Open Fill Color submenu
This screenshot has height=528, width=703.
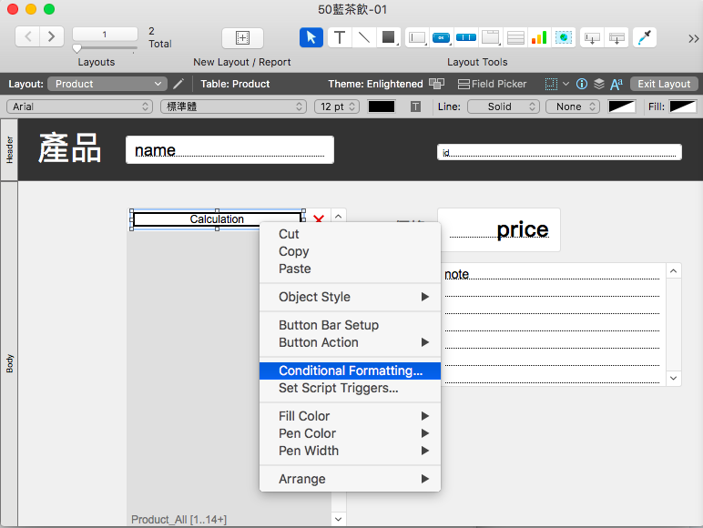(350, 416)
